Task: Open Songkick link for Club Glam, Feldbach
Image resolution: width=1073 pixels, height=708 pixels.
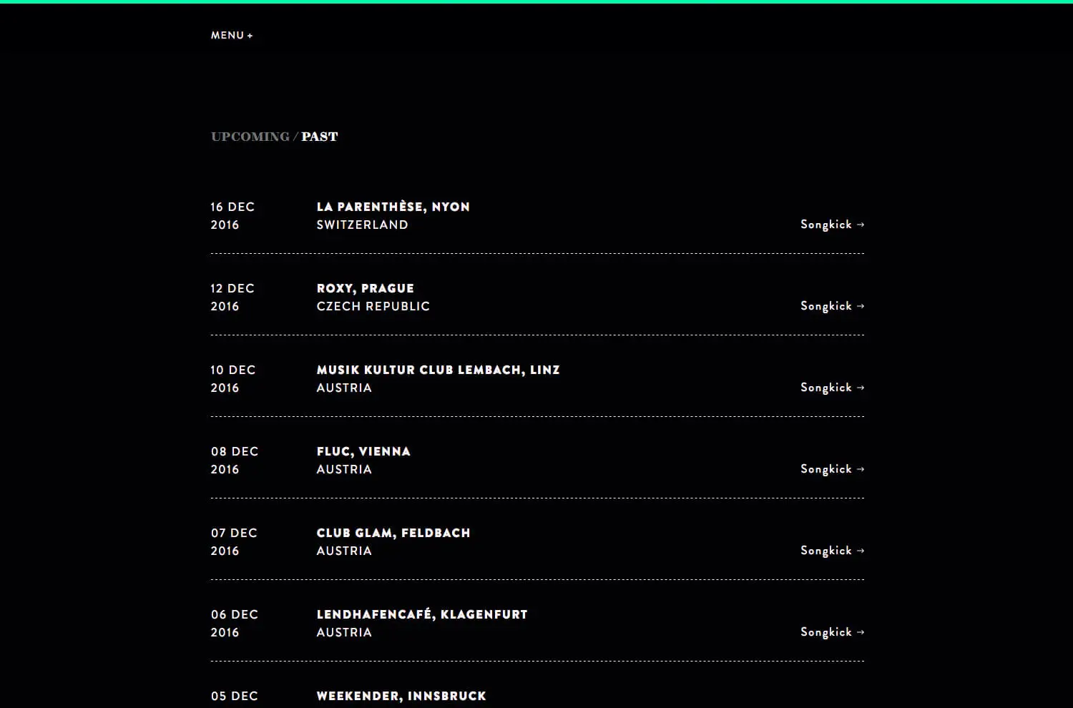Action: (x=832, y=551)
